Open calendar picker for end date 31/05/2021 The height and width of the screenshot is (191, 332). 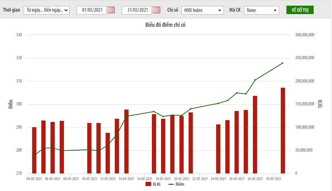pos(156,10)
